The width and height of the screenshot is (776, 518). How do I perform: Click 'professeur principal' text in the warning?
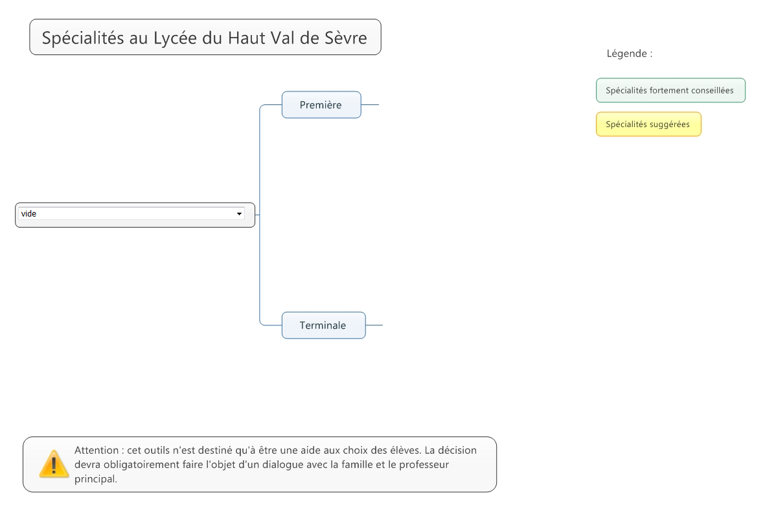click(261, 471)
